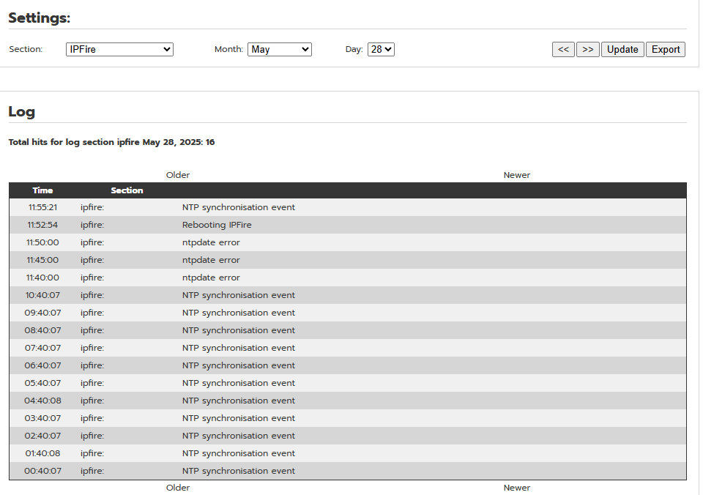The width and height of the screenshot is (703, 495).
Task: Select the 00:40:07 NTP synchronisation event row
Action: [x=348, y=471]
